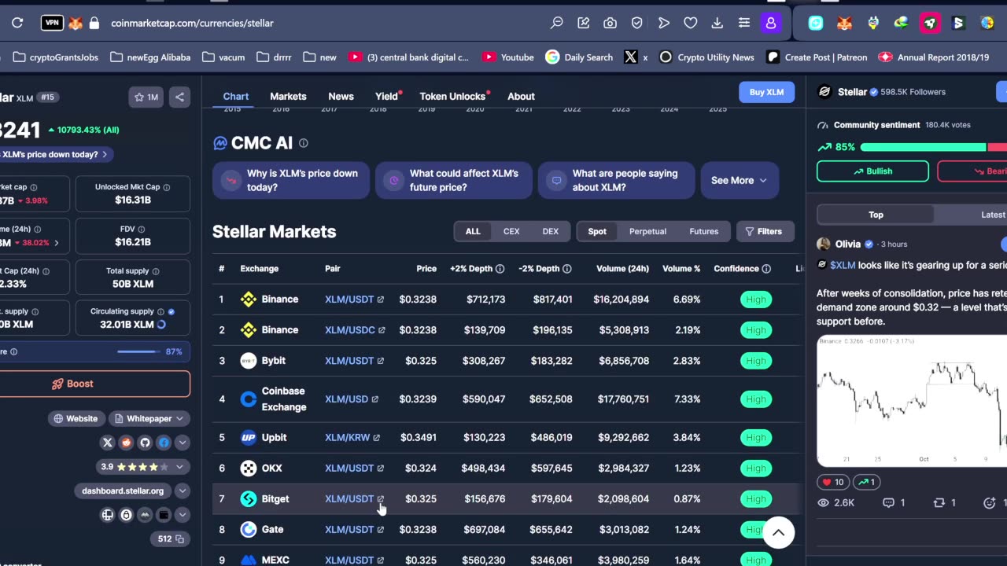Click the Total supply info icon
1007x566 pixels.
(x=157, y=271)
